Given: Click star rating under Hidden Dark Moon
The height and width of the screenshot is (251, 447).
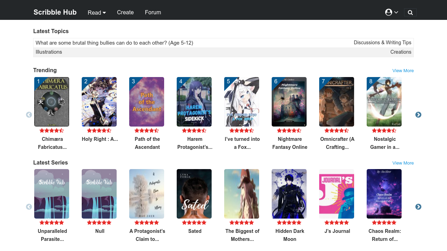Looking at the screenshot, I should (x=289, y=223).
